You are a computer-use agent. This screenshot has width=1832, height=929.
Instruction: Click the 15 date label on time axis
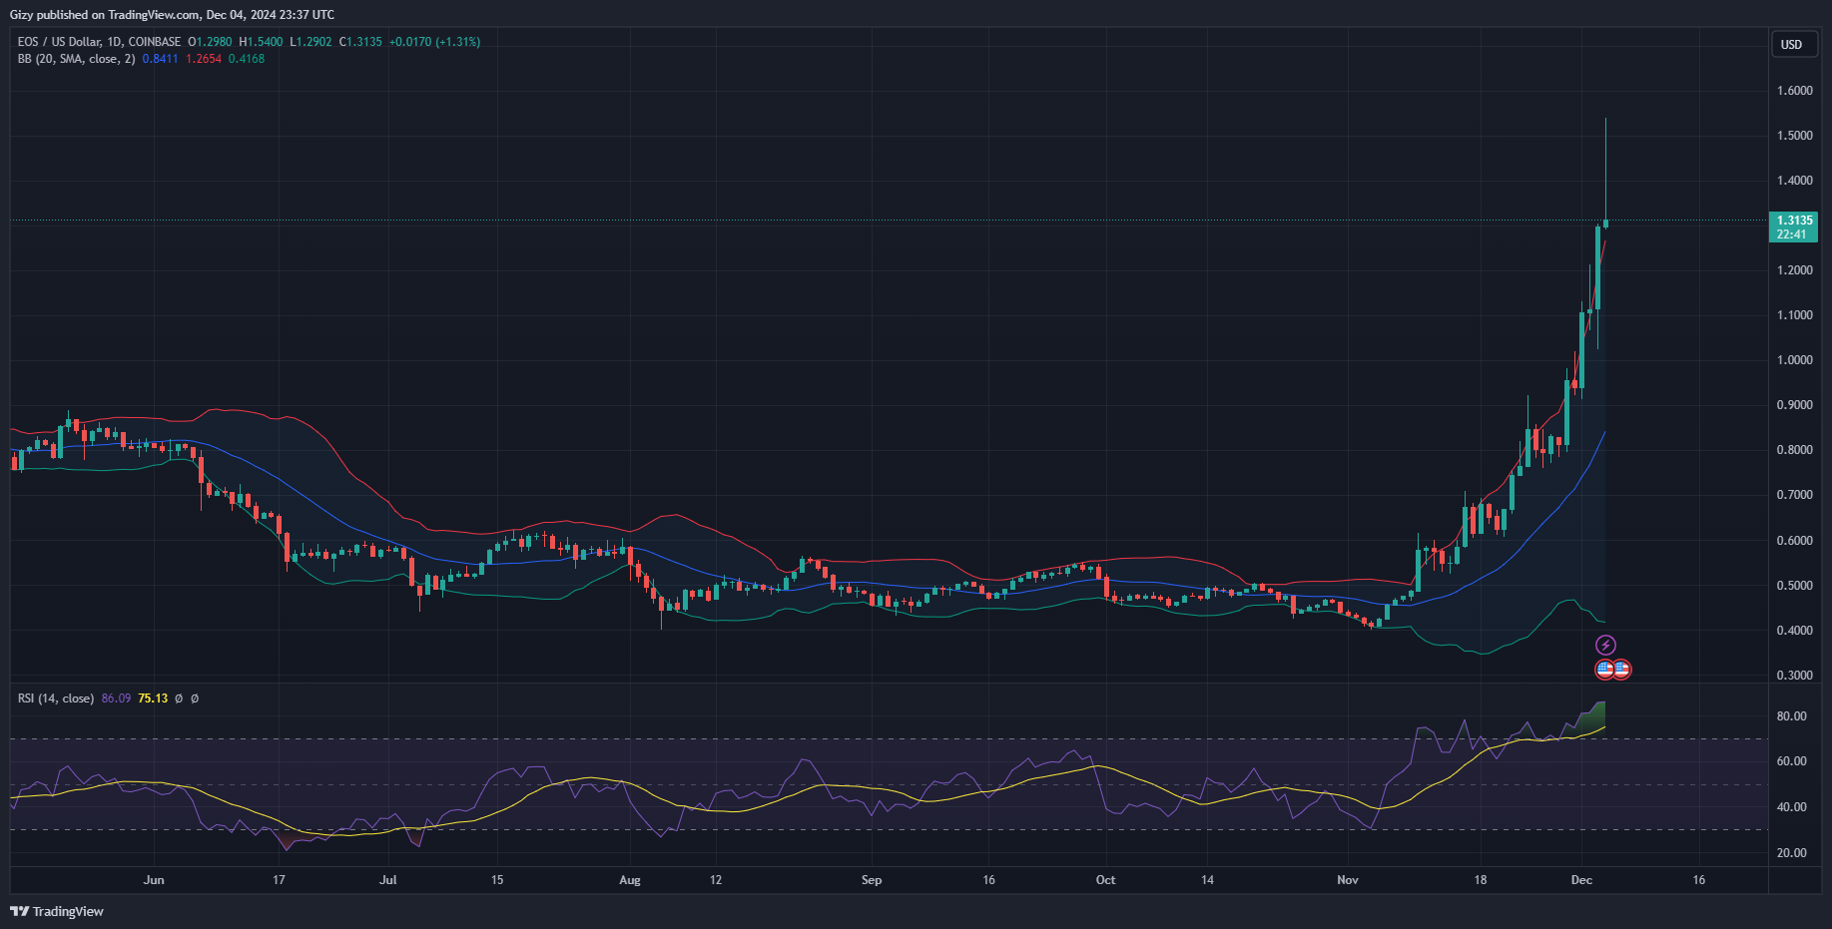(497, 880)
